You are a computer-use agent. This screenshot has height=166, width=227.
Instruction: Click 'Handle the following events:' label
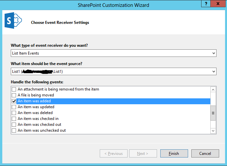point(37,82)
